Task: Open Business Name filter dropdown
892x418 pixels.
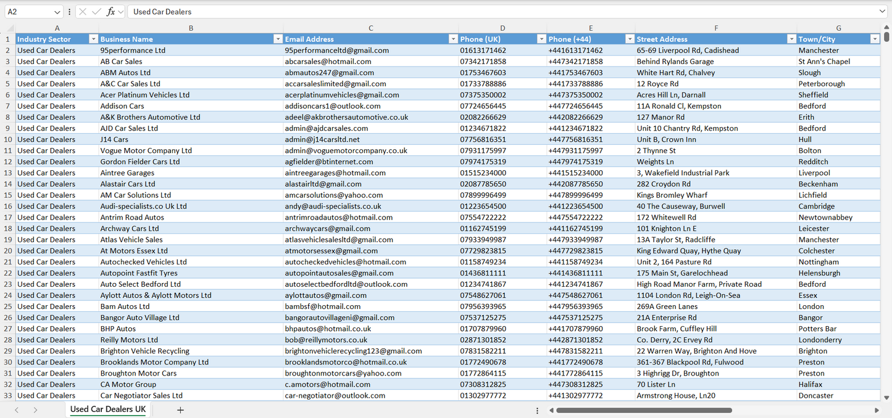Action: (x=278, y=39)
